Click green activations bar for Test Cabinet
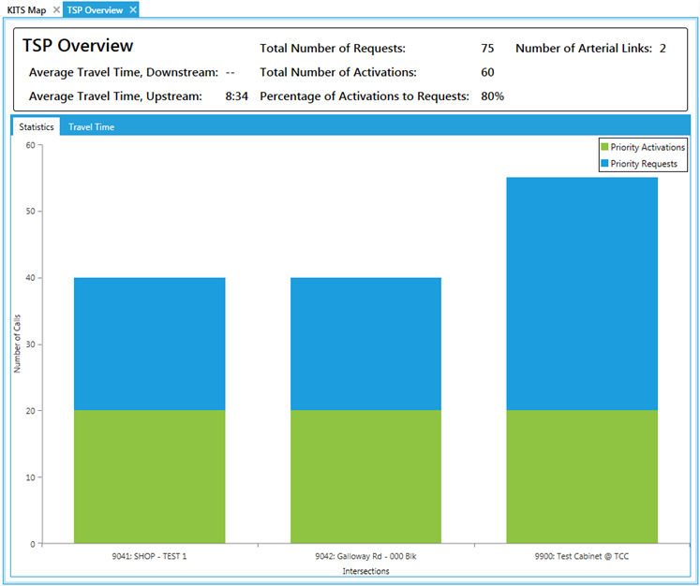This screenshot has width=700, height=586. click(582, 476)
